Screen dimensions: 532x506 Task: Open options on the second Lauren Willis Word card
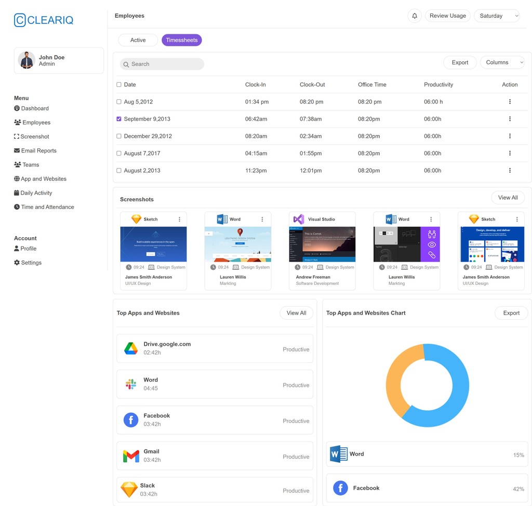431,219
